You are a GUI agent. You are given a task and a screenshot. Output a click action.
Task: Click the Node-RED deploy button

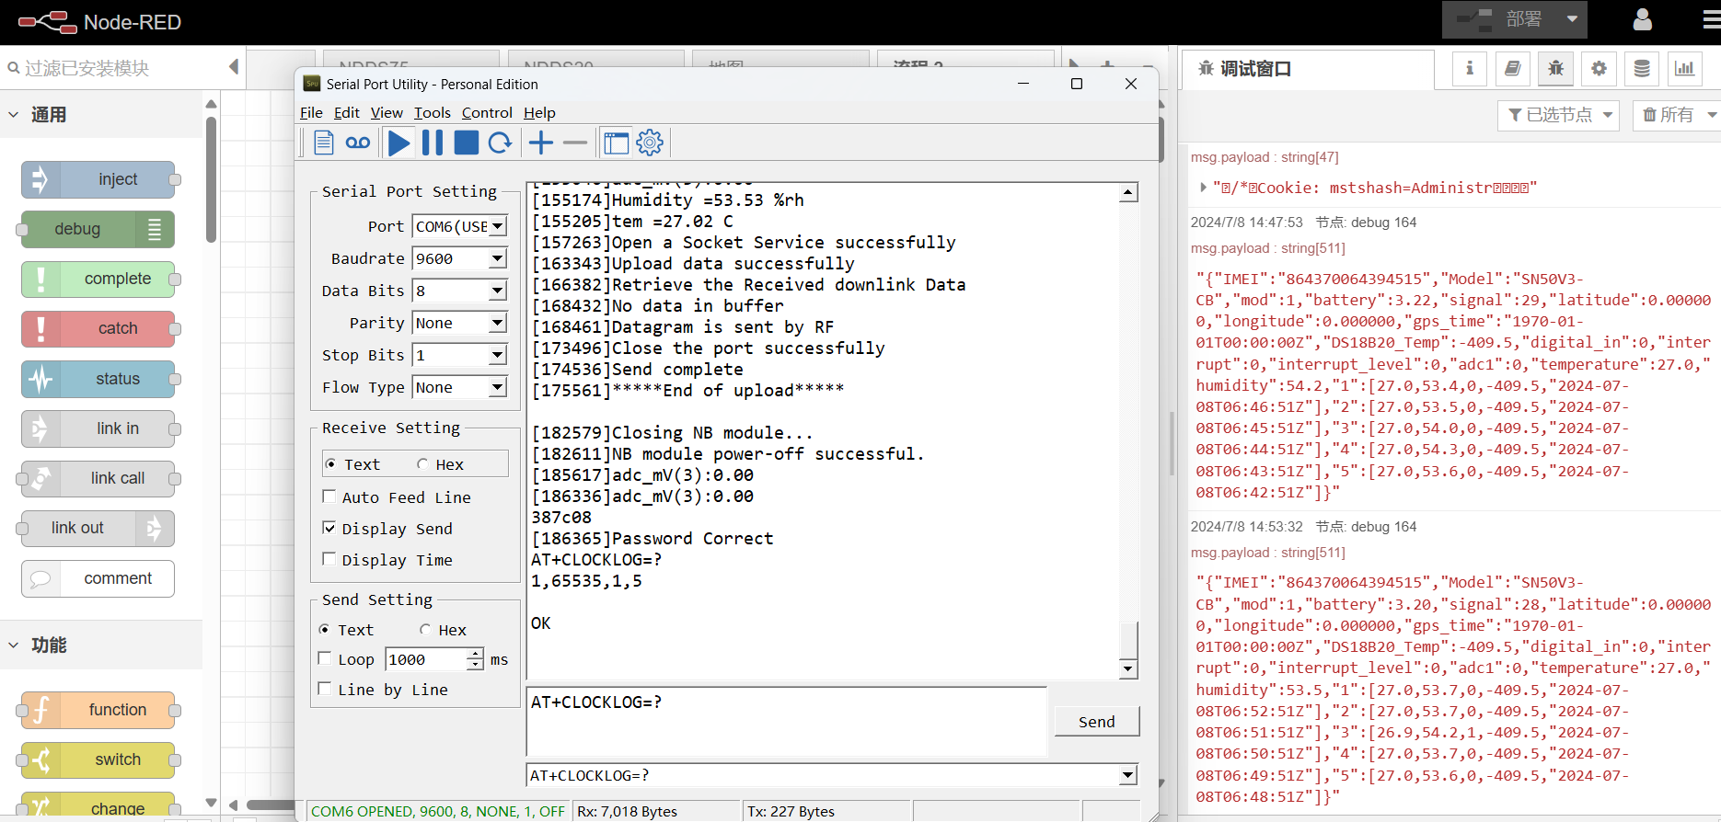point(1499,19)
